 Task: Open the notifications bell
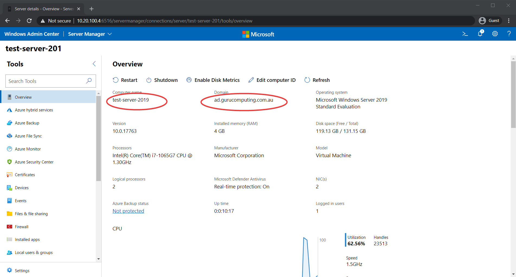(480, 33)
